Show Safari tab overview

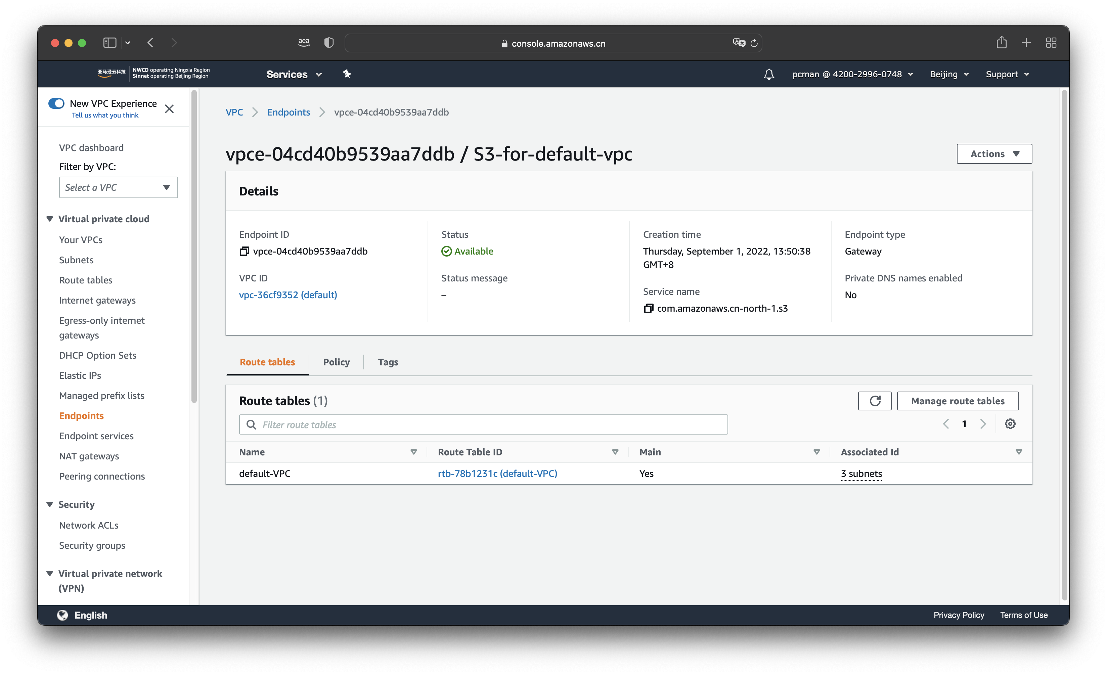click(x=1051, y=43)
